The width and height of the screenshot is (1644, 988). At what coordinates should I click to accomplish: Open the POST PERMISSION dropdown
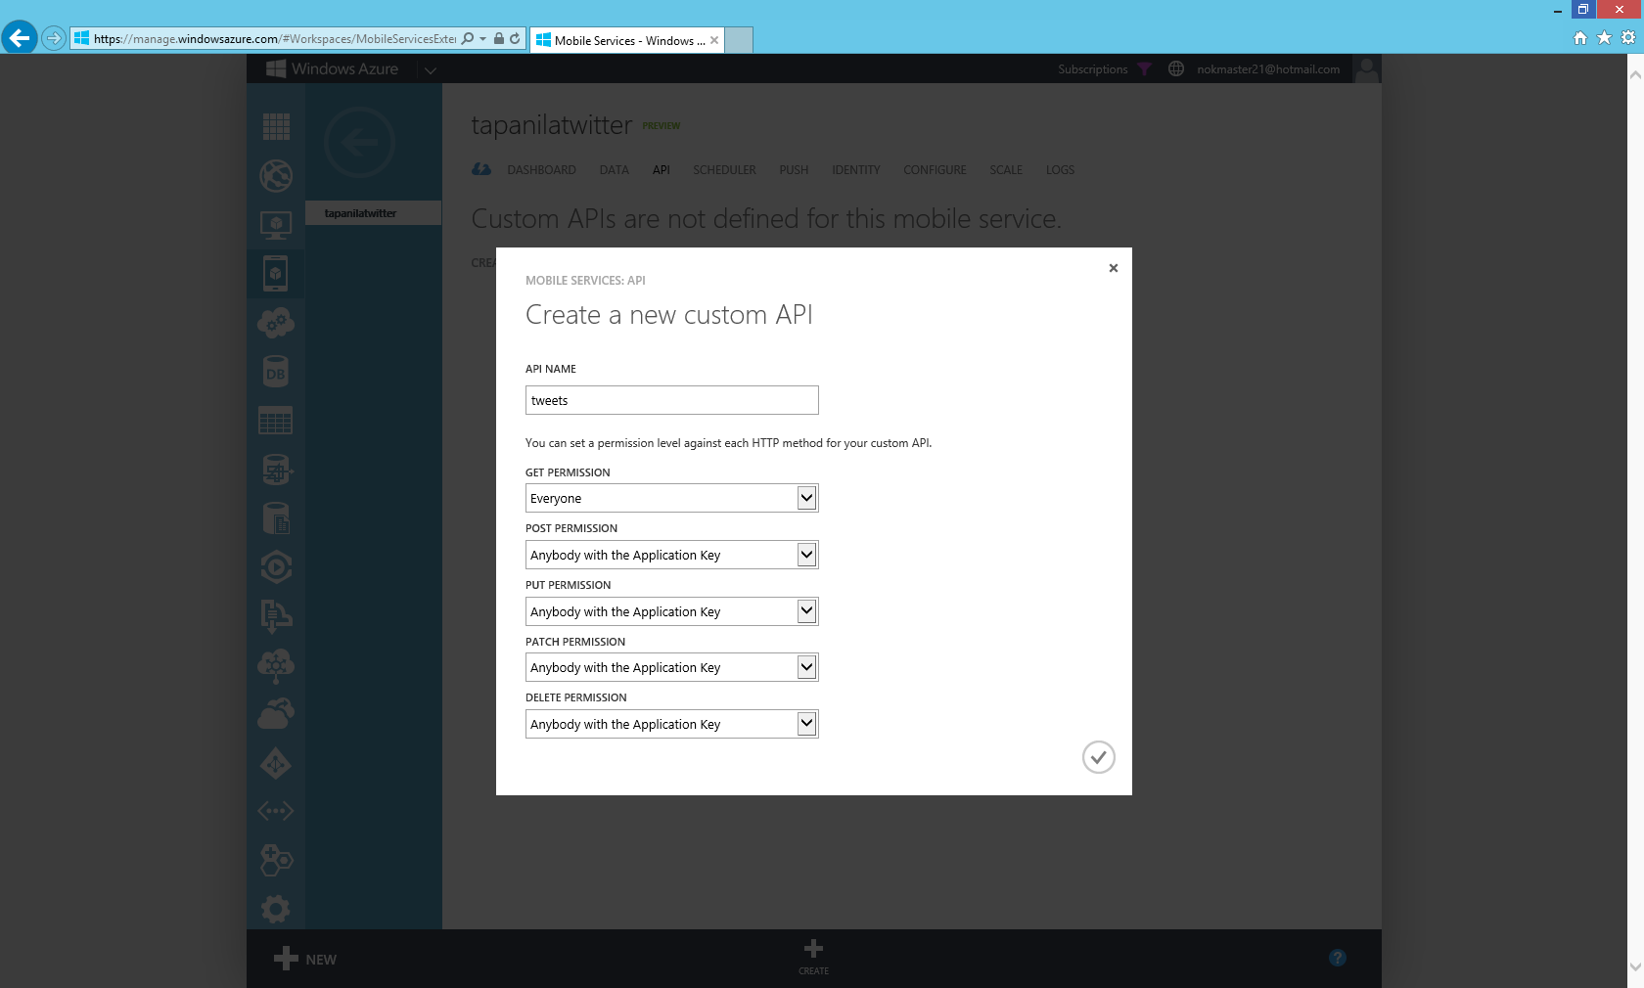pos(671,555)
